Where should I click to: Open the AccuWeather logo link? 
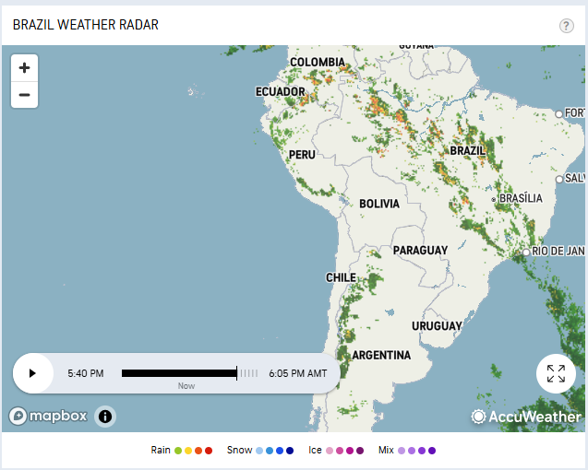pos(526,417)
